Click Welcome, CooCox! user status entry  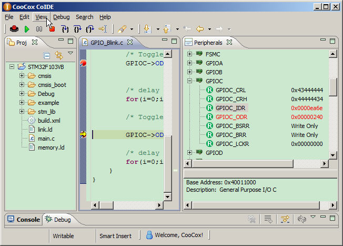point(175,235)
